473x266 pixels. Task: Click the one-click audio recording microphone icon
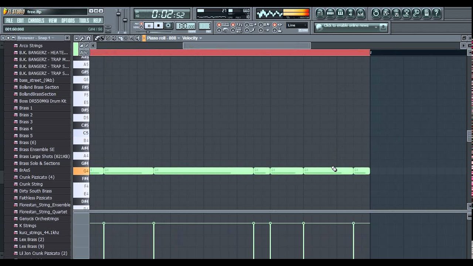[x=416, y=14]
